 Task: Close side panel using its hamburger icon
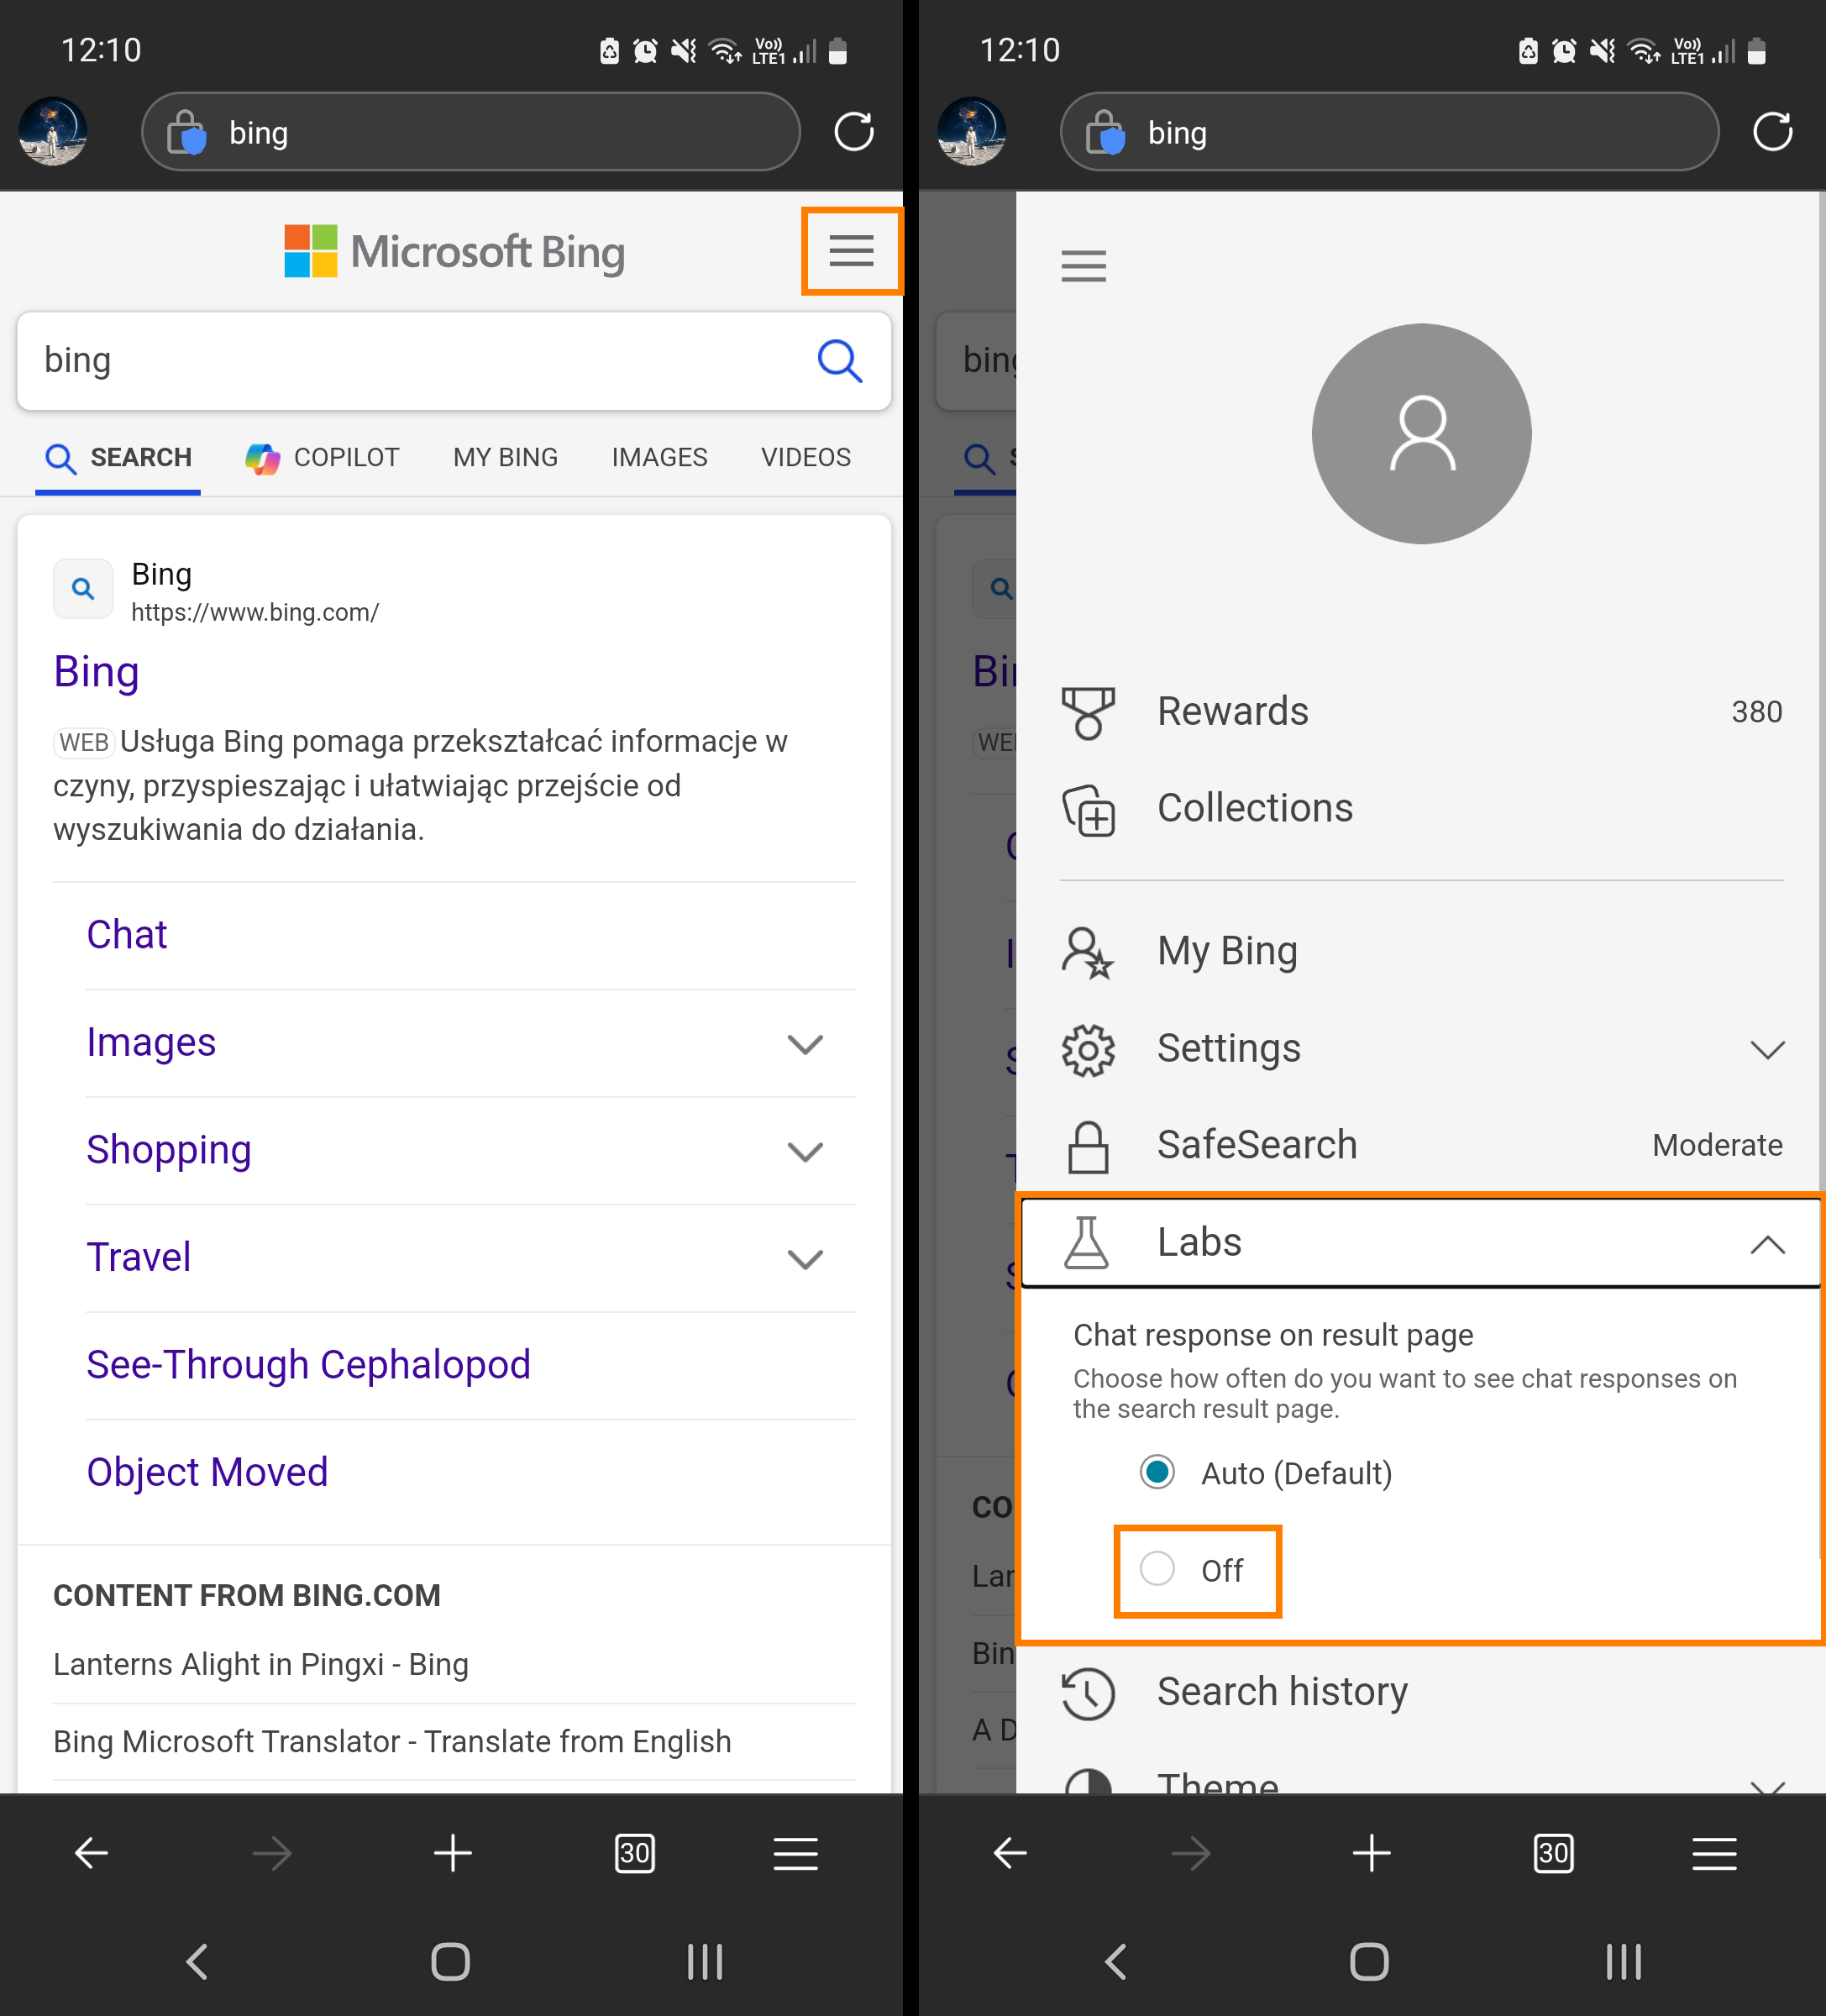click(x=1083, y=266)
